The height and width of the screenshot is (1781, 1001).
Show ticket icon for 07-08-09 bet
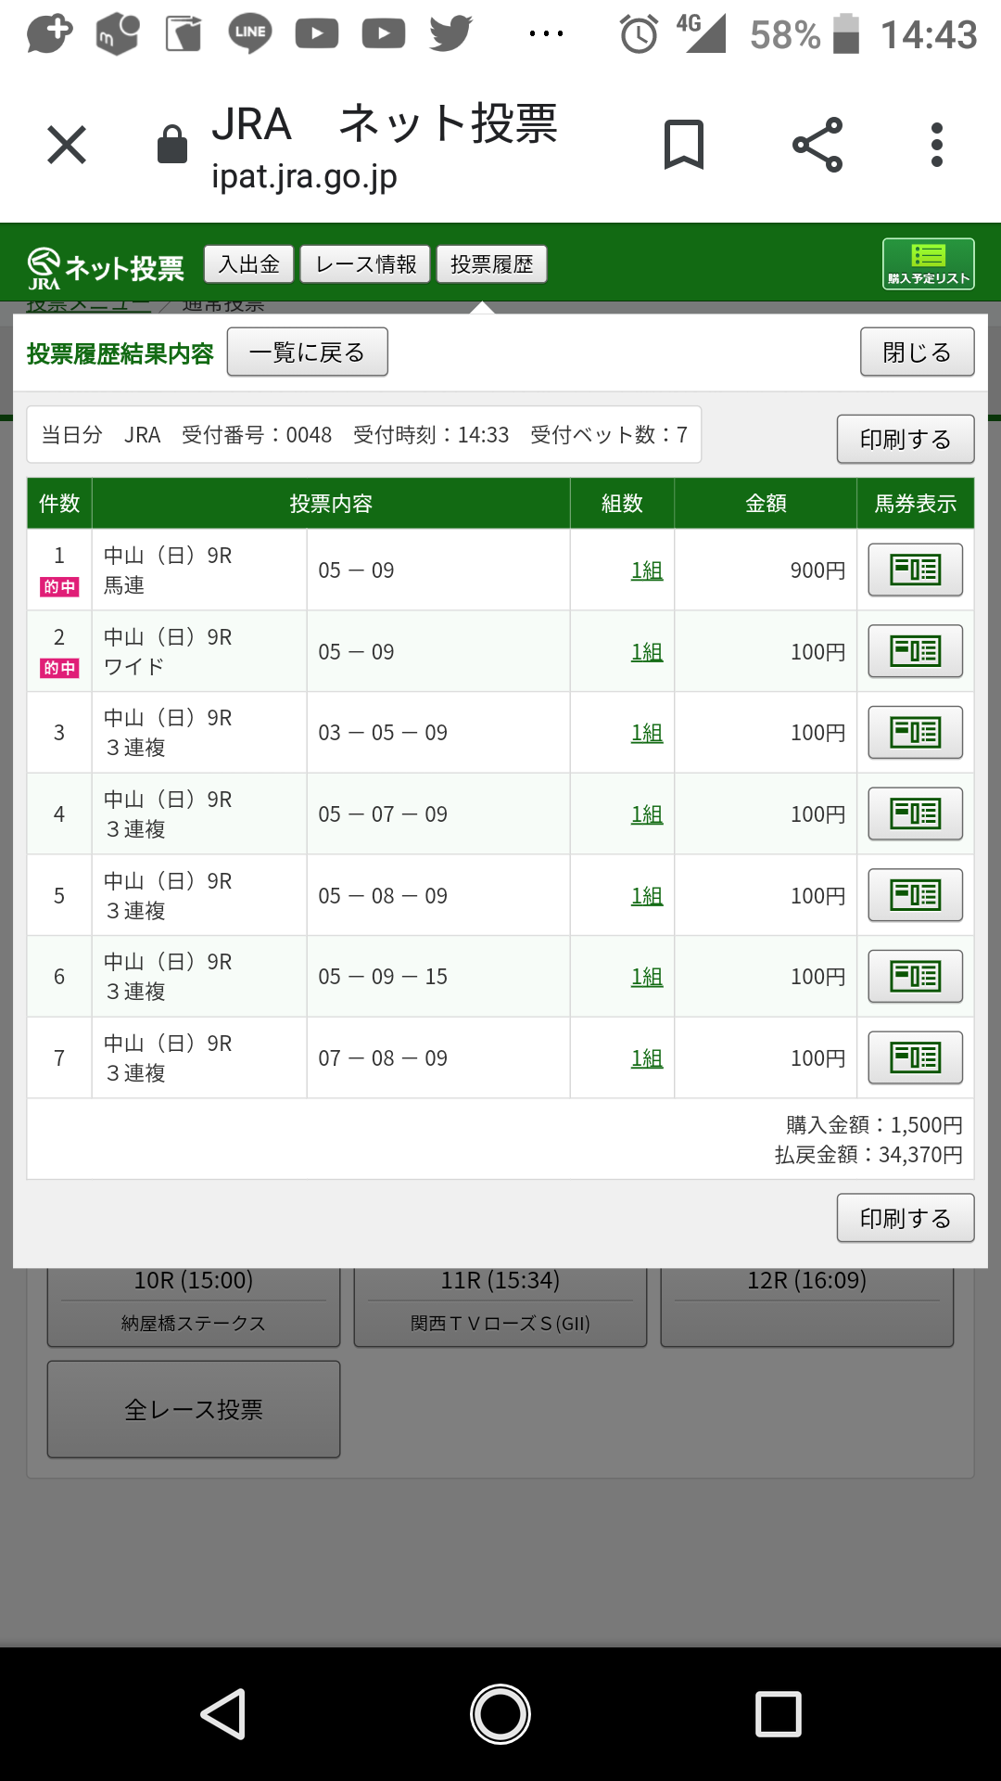coord(915,1057)
